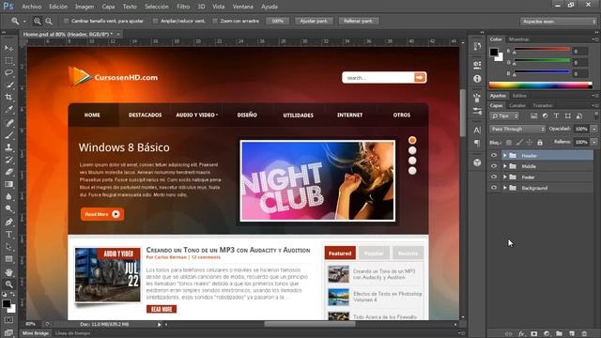Viewport: 601px width, 338px height.
Task: Open the History panel icon
Action: 477,46
